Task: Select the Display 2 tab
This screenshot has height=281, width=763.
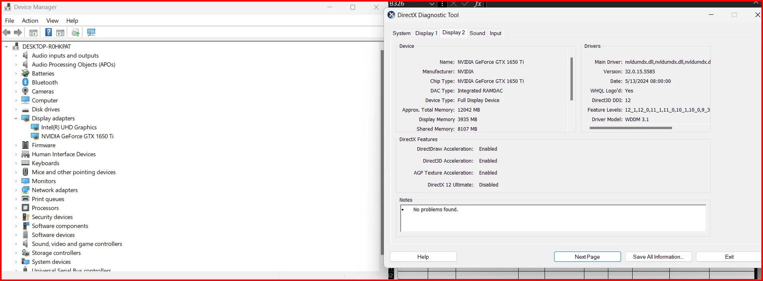Action: 454,33
